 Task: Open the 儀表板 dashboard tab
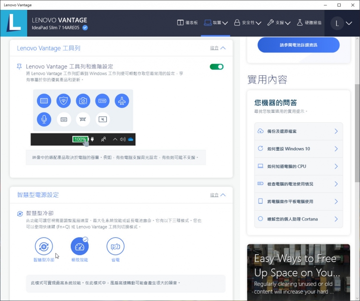point(187,22)
